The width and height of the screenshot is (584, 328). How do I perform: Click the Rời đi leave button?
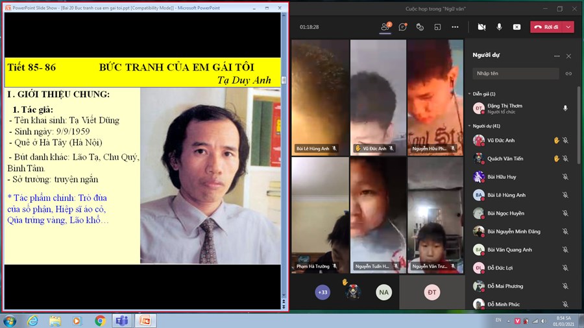546,27
